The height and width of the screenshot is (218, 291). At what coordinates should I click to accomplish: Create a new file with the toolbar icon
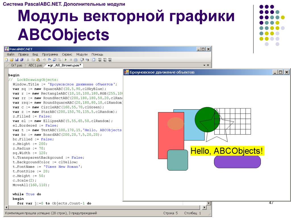pyautogui.click(x=6, y=60)
